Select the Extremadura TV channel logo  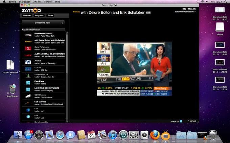(x=28, y=76)
